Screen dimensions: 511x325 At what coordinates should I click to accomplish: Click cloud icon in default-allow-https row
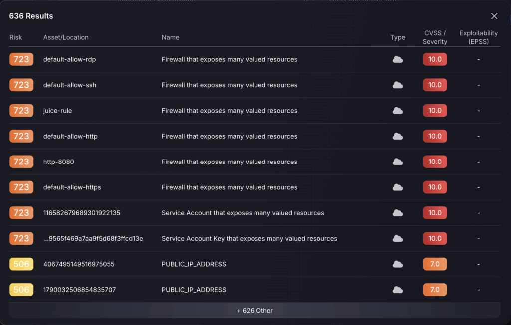[398, 187]
